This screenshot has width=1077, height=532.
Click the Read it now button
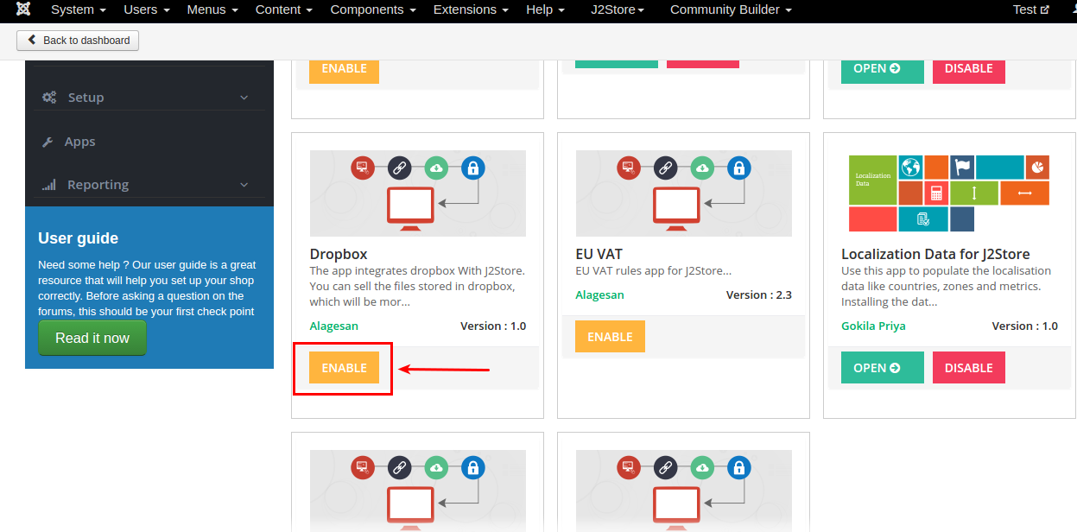[x=92, y=338]
